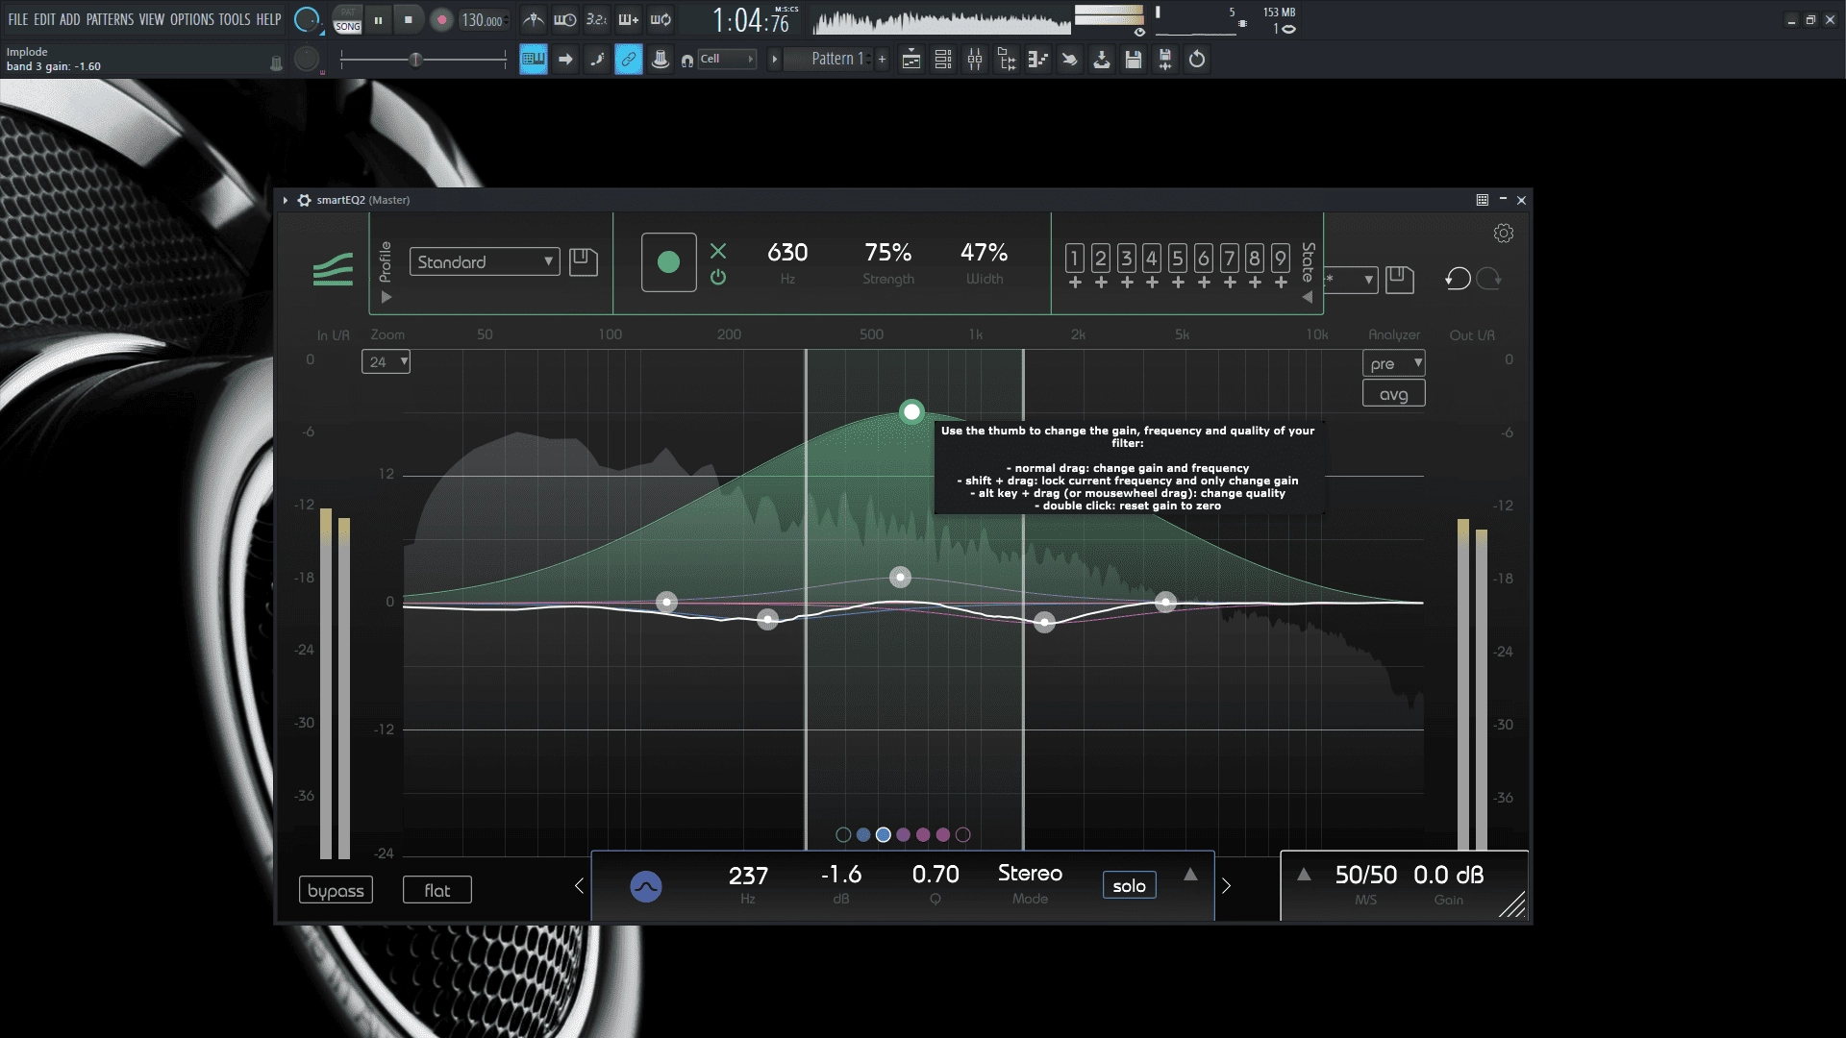Click the highlighted blue band selector dot
Viewport: 1846px width, 1038px height.
883,834
